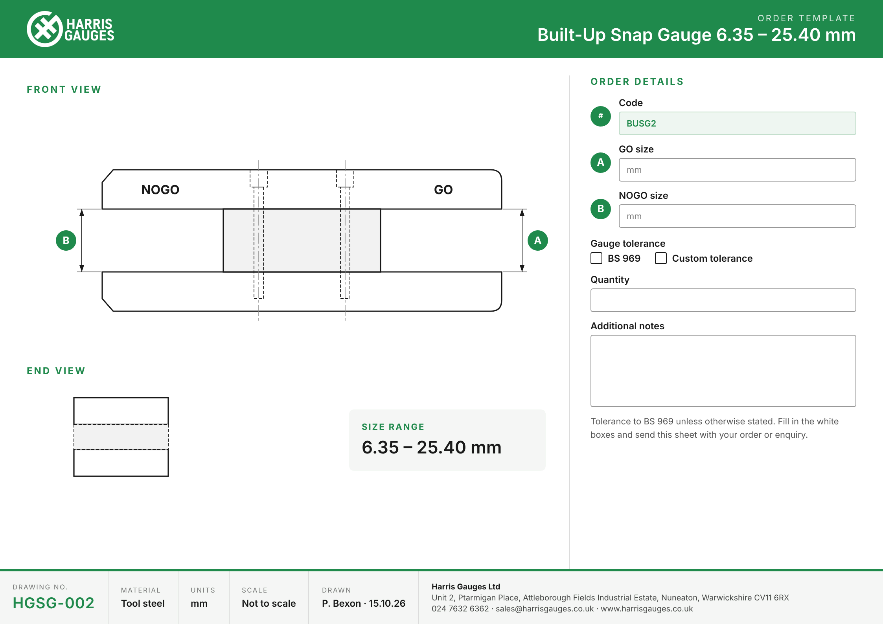Click the size range value 6.35 – 25.40 mm

tap(431, 447)
